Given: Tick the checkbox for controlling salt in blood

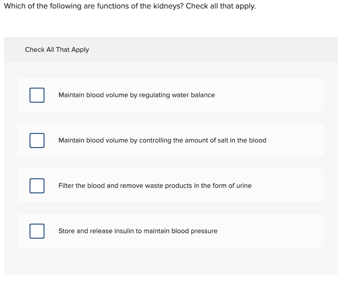Looking at the screenshot, I should pos(37,140).
